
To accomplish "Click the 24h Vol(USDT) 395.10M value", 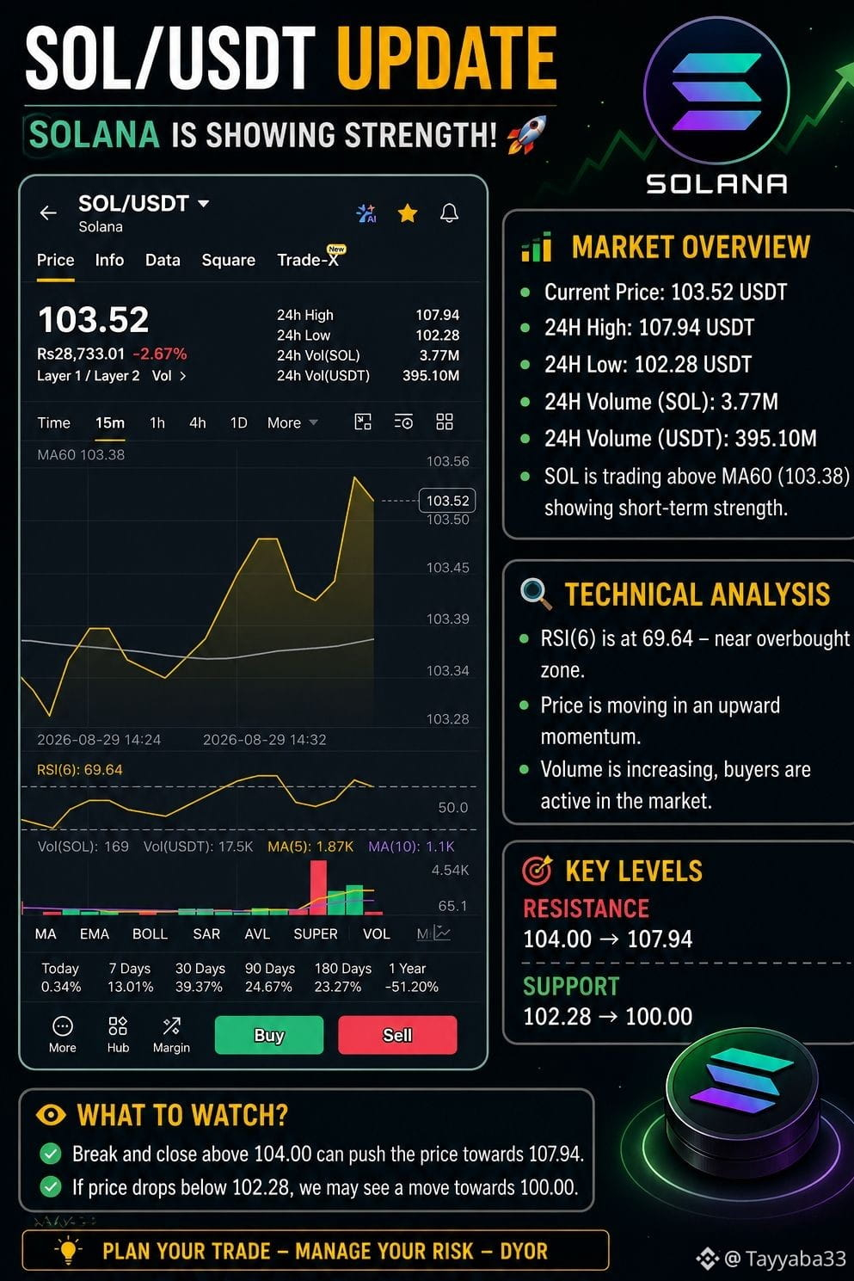I will coord(431,376).
